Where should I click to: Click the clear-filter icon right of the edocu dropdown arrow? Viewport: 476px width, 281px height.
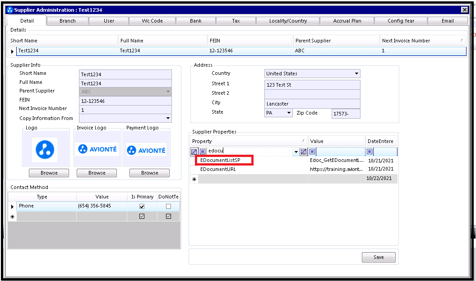[x=303, y=152]
